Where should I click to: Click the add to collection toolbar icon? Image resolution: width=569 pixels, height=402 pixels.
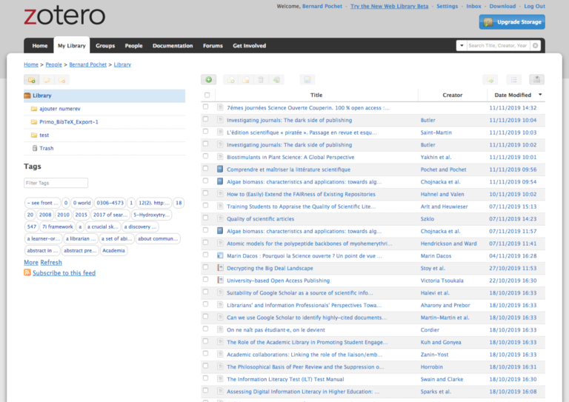231,80
